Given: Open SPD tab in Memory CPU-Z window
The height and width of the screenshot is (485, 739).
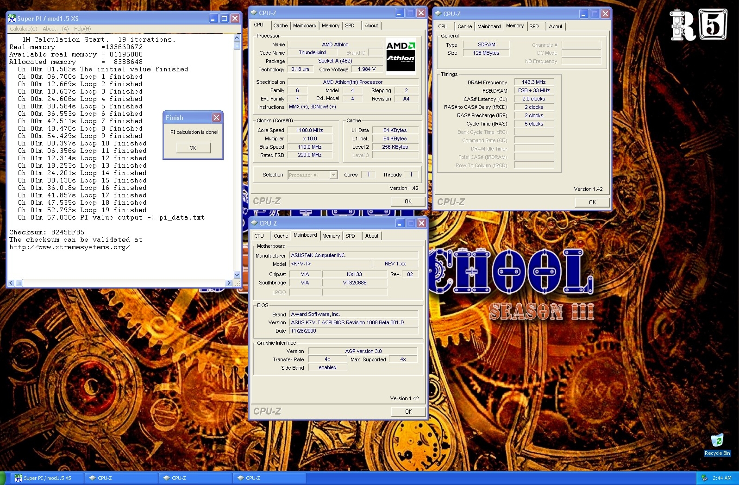Looking at the screenshot, I should pos(534,26).
